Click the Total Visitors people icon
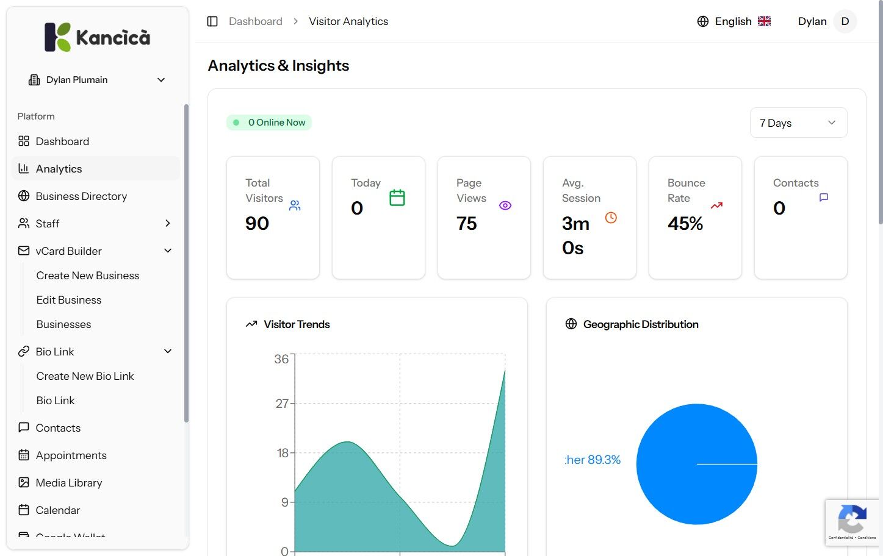The width and height of the screenshot is (883, 556). click(x=295, y=205)
